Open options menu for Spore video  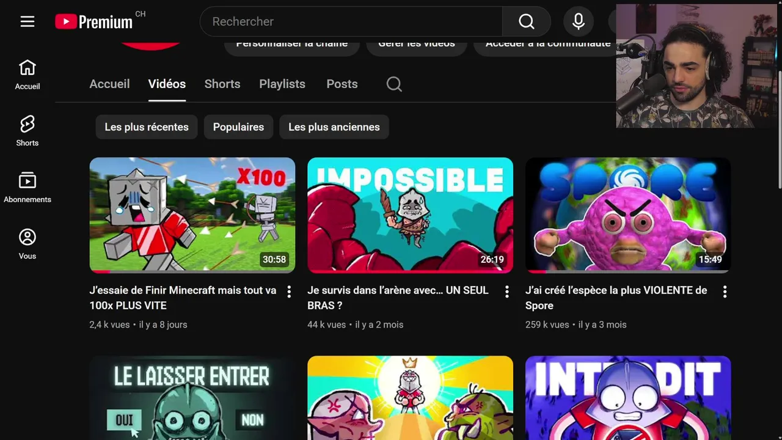(725, 291)
